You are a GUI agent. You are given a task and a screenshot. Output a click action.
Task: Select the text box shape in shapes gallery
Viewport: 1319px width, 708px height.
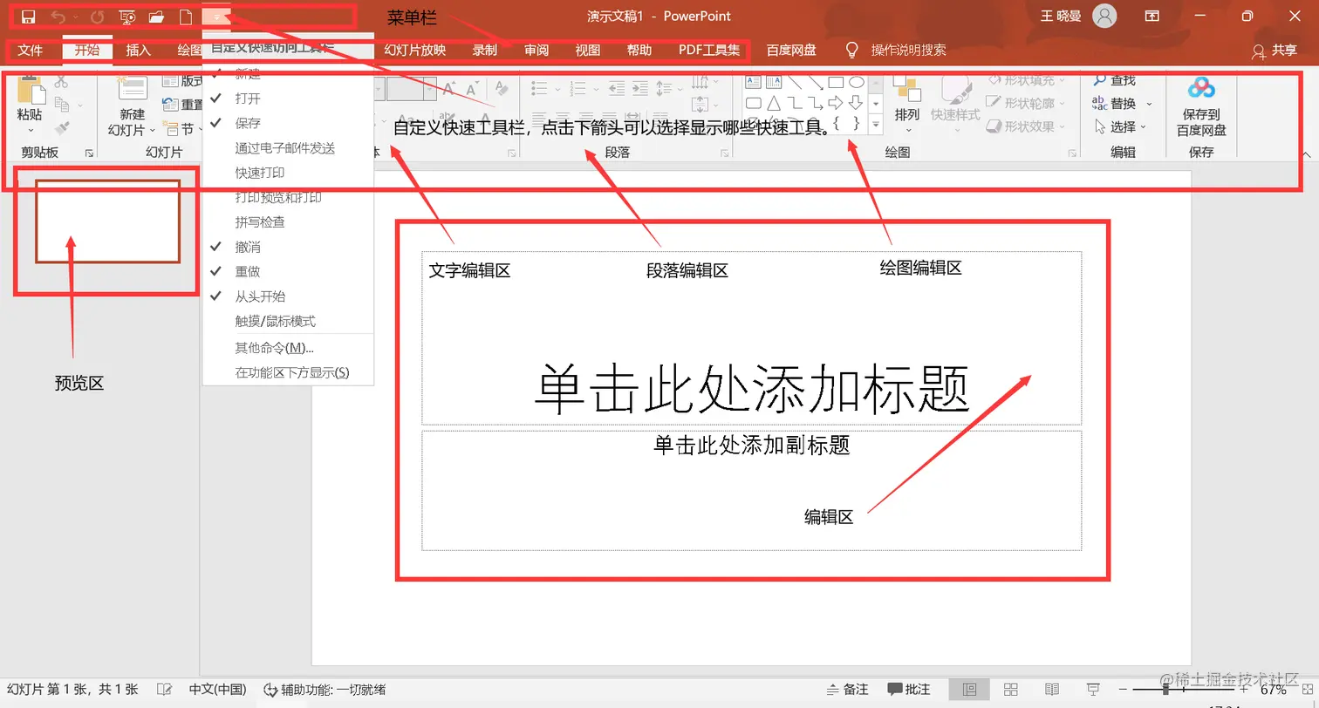point(753,83)
